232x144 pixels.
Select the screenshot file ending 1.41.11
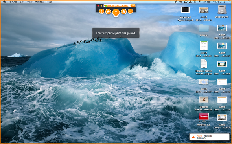[x=204, y=49]
